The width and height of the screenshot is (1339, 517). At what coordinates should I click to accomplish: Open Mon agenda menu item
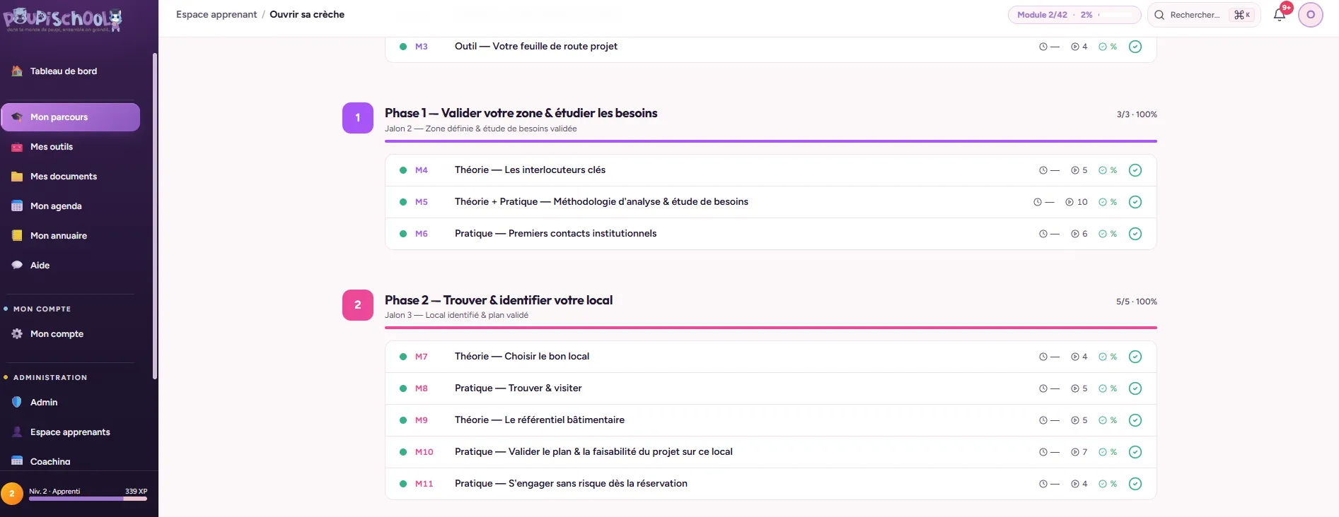tap(71, 206)
